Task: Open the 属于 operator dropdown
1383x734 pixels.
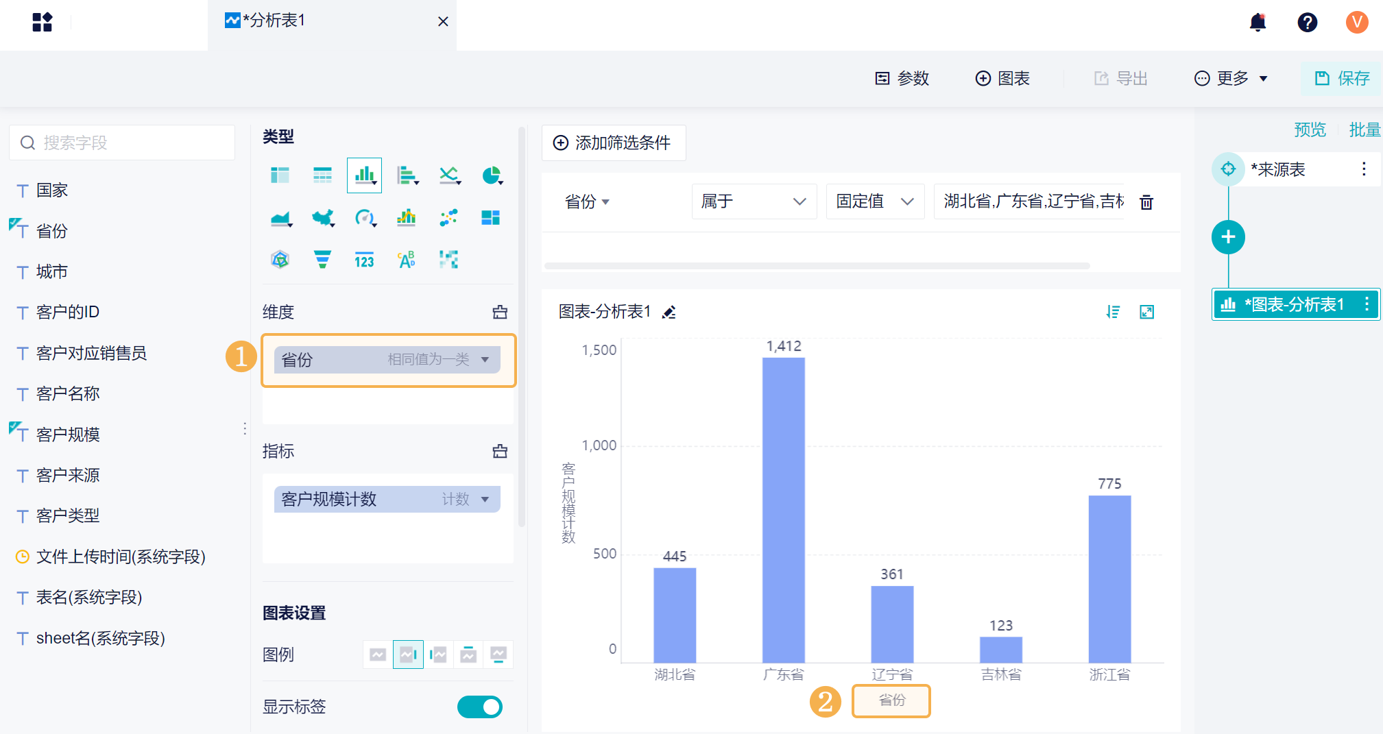Action: (754, 201)
